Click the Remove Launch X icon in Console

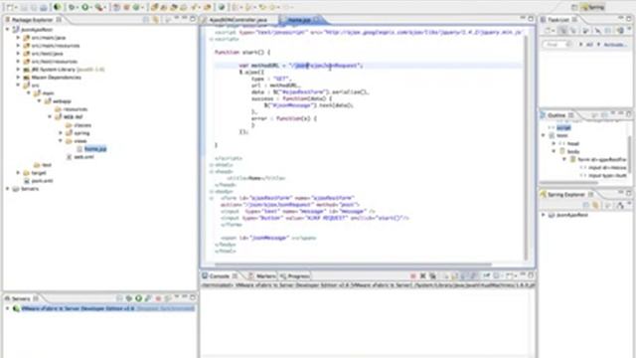(423, 276)
